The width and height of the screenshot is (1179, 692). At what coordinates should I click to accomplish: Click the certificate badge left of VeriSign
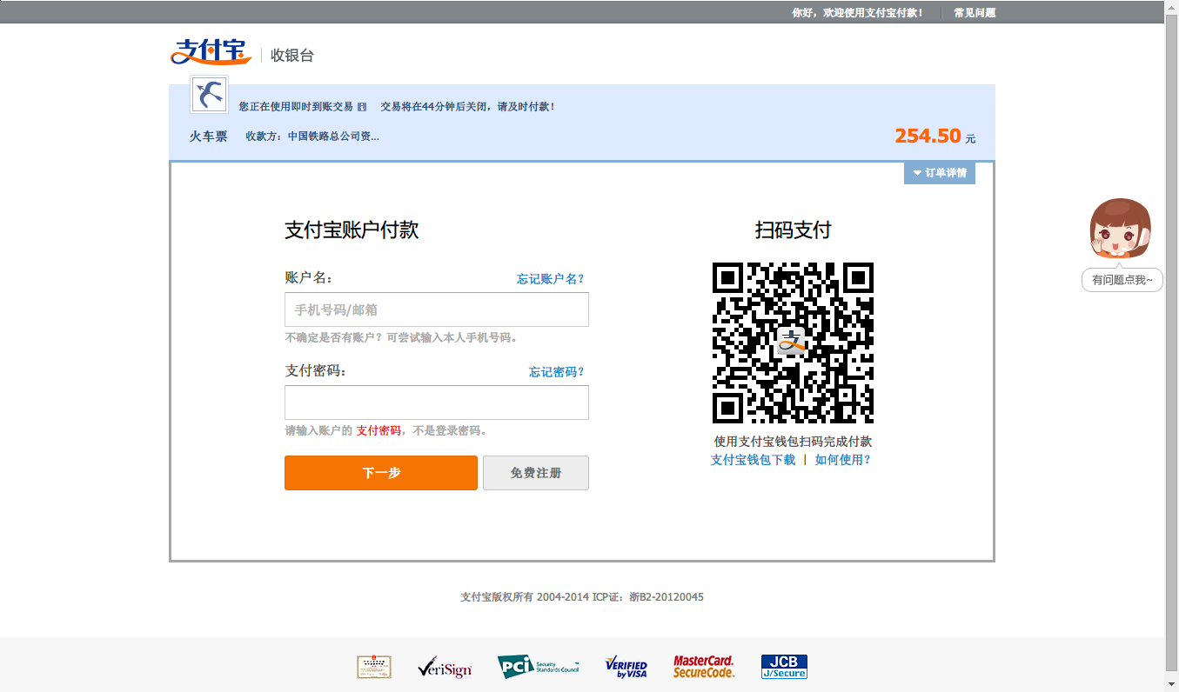(x=374, y=667)
